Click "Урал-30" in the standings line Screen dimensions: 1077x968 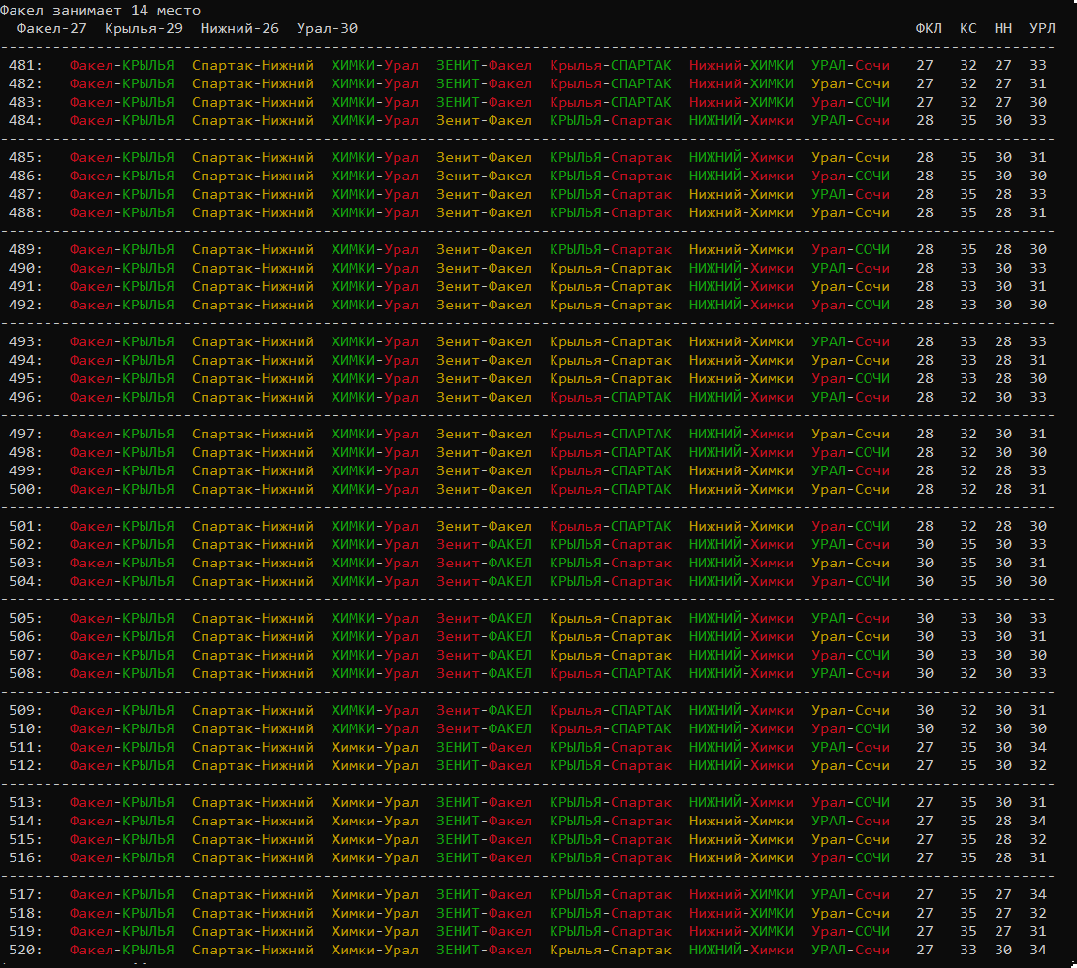tap(327, 29)
